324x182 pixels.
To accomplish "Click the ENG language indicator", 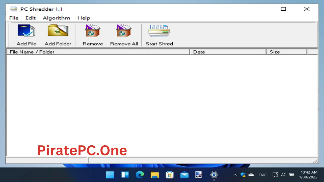I will (262, 175).
